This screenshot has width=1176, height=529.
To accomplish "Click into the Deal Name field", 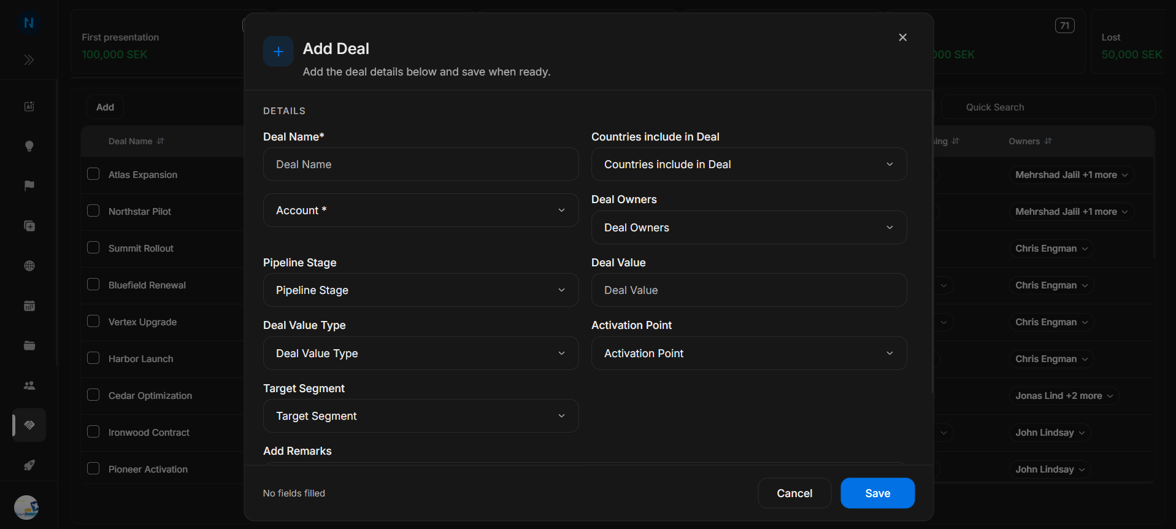I will click(421, 164).
